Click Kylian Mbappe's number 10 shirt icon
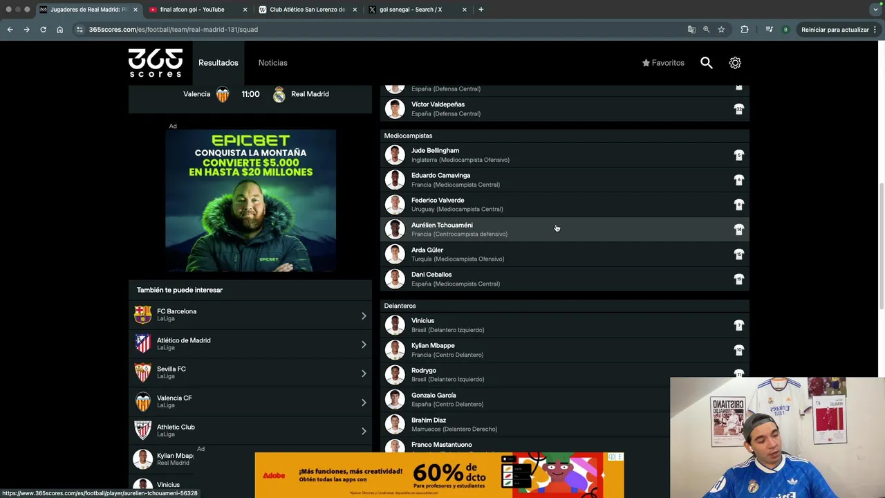Image resolution: width=885 pixels, height=498 pixels. [738, 350]
